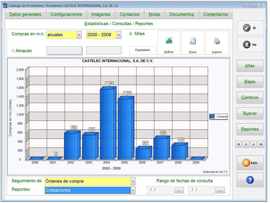The image size is (270, 203).
Task: Select Estadísticas / Consultas / Reportes tab
Action: [x=119, y=24]
